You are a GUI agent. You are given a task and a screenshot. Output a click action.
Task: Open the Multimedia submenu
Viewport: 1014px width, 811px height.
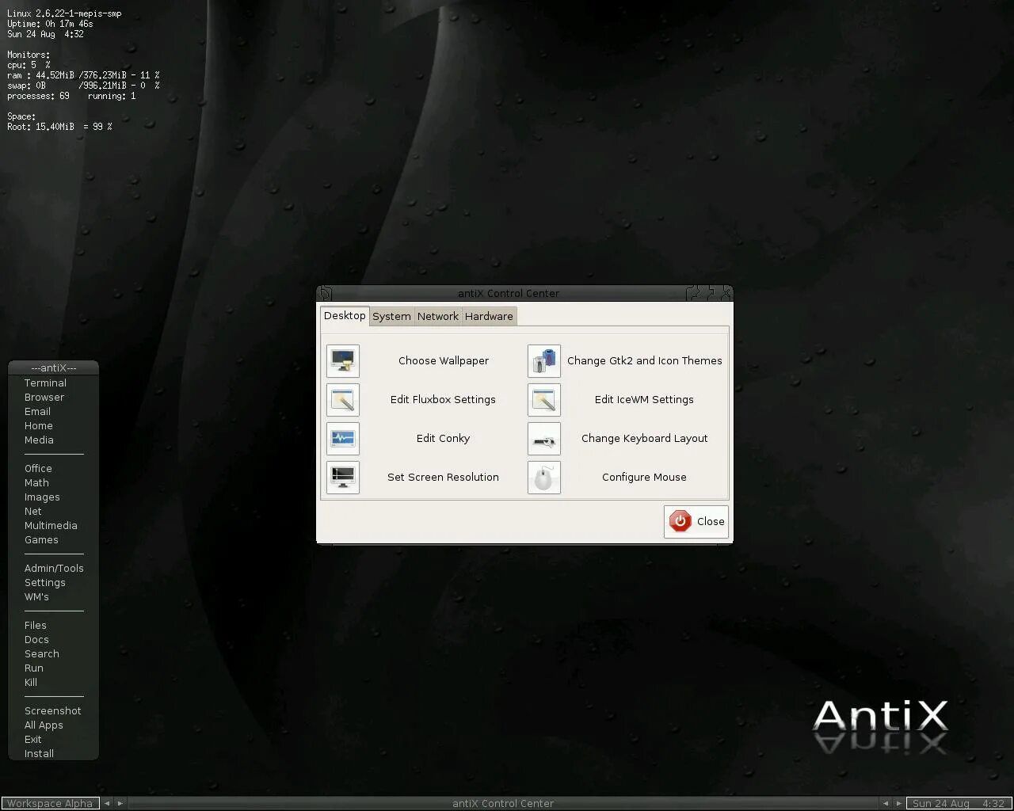pyautogui.click(x=51, y=526)
